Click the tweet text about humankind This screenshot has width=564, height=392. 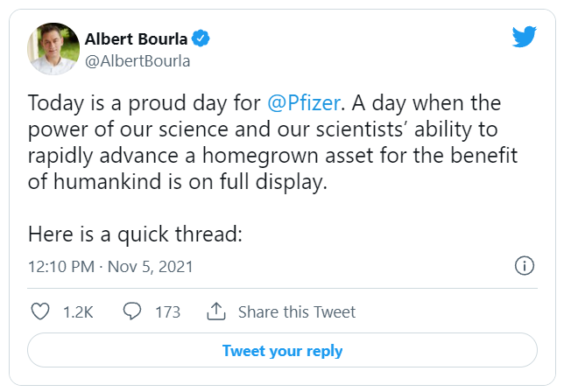point(178,181)
